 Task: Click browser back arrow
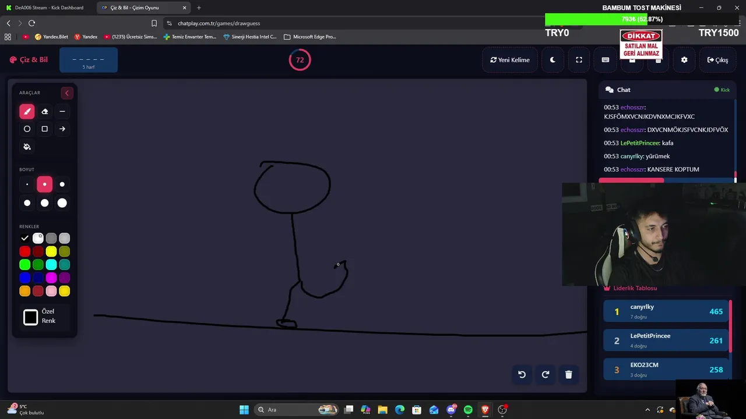tap(8, 23)
